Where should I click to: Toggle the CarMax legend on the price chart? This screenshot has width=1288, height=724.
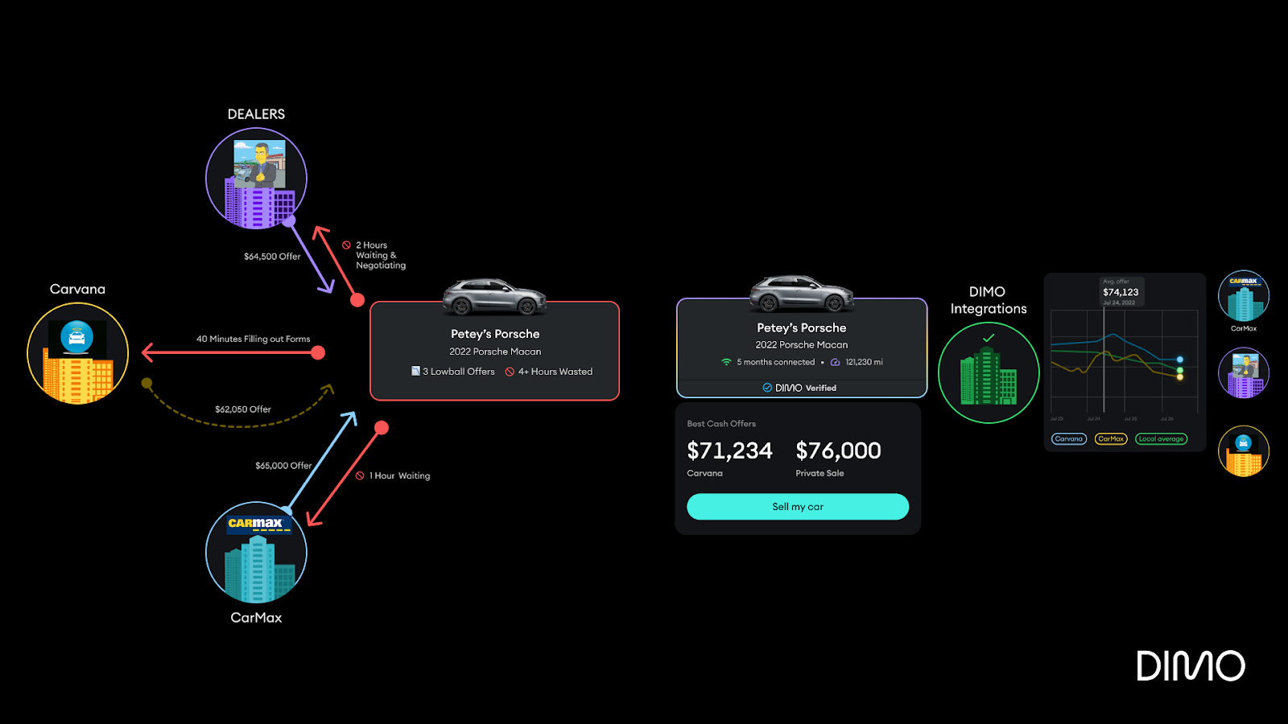coord(1112,438)
